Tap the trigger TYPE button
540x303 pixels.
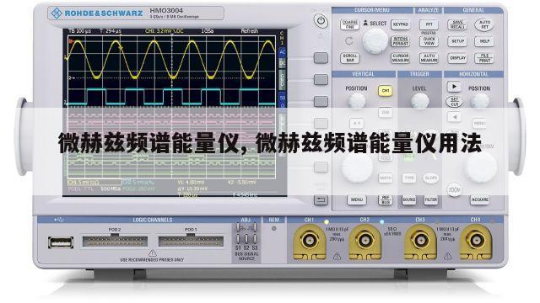point(409,178)
